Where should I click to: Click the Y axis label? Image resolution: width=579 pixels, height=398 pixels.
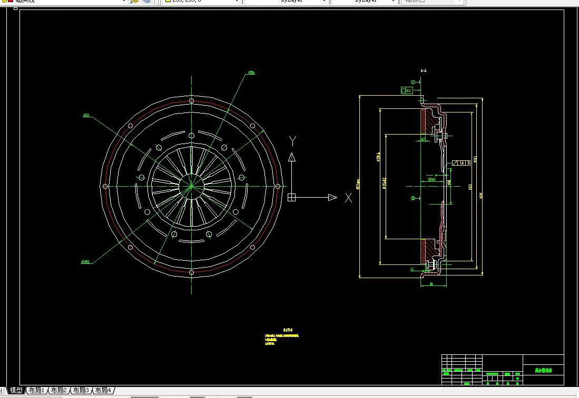292,141
